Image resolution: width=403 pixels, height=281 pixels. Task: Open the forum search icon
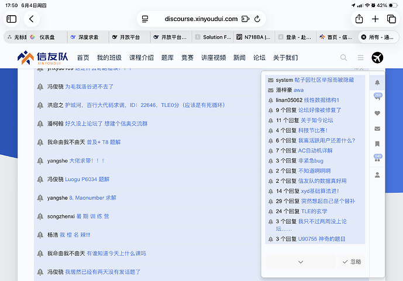tap(343, 58)
